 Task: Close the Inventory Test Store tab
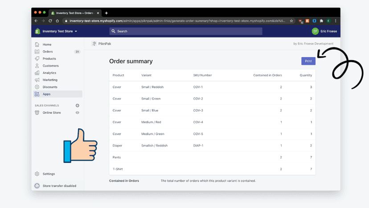98,13
